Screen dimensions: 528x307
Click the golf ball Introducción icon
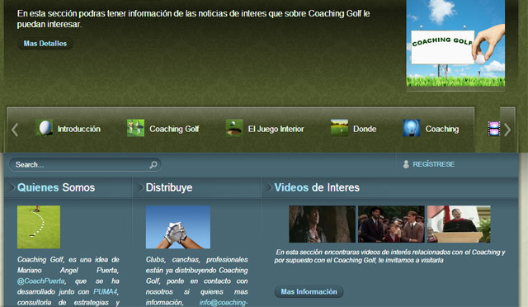point(44,128)
